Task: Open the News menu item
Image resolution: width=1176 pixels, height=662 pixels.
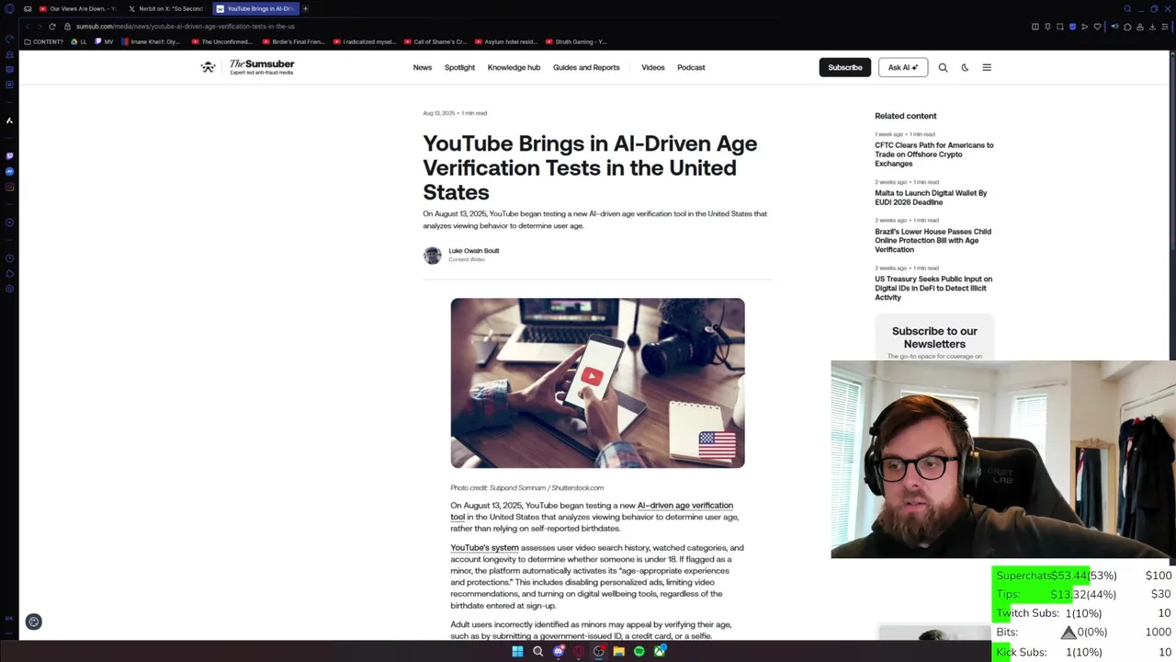Action: [423, 67]
